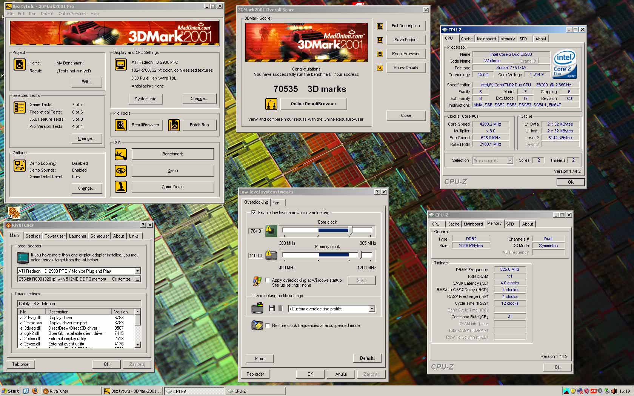This screenshot has width=634, height=396.
Task: Click the memory clock value field 1100.0
Action: 255,256
